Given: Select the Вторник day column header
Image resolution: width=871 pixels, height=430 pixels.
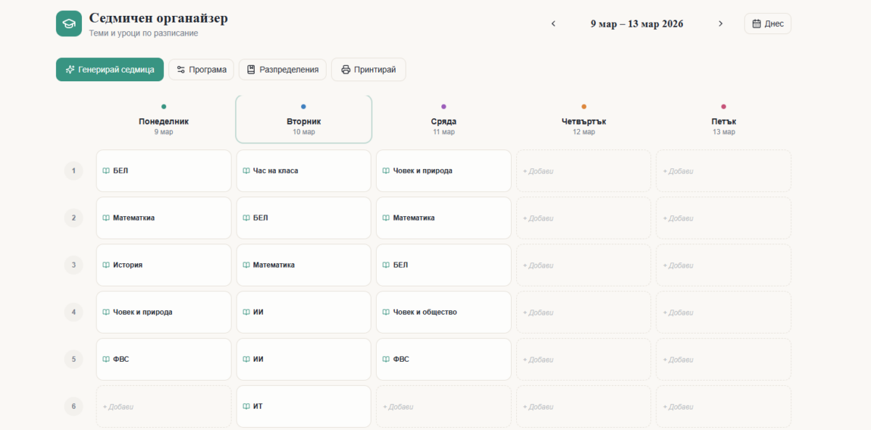Looking at the screenshot, I should pos(303,122).
